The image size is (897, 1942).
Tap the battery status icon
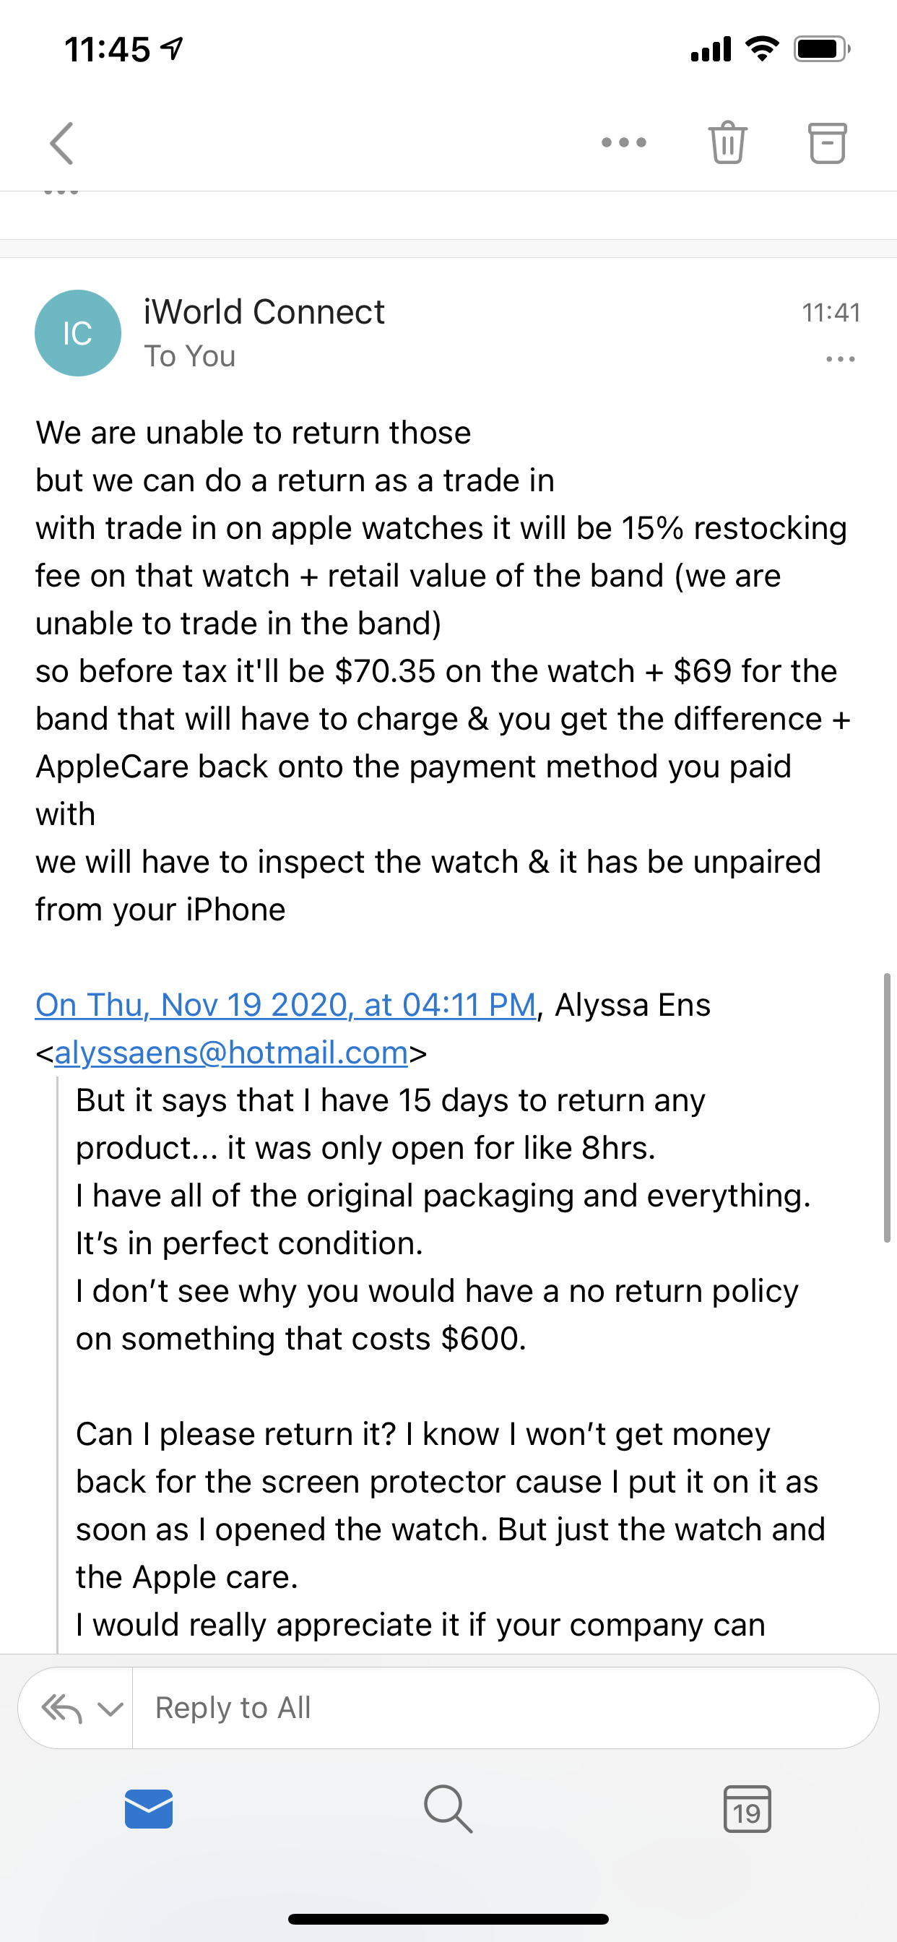tap(821, 50)
